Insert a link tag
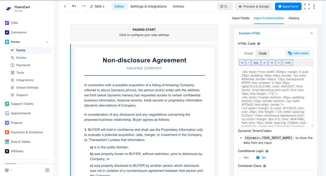The height and width of the screenshot is (176, 326). coord(256,63)
